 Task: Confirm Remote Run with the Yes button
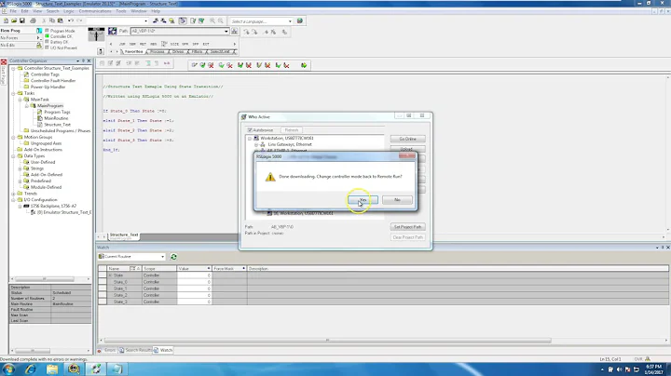[363, 200]
